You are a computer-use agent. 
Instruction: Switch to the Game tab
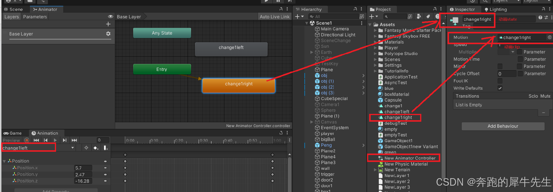(12, 133)
